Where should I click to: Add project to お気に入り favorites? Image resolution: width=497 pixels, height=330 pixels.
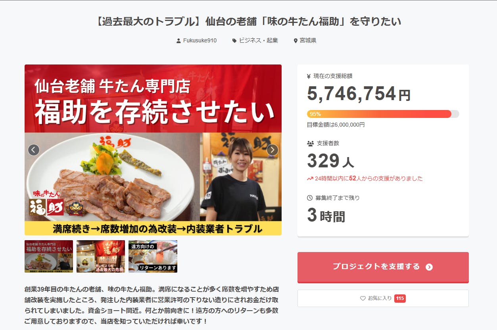click(383, 298)
